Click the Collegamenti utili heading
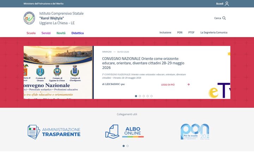Image resolution: width=254 pixels, height=159 pixels. tap(127, 114)
